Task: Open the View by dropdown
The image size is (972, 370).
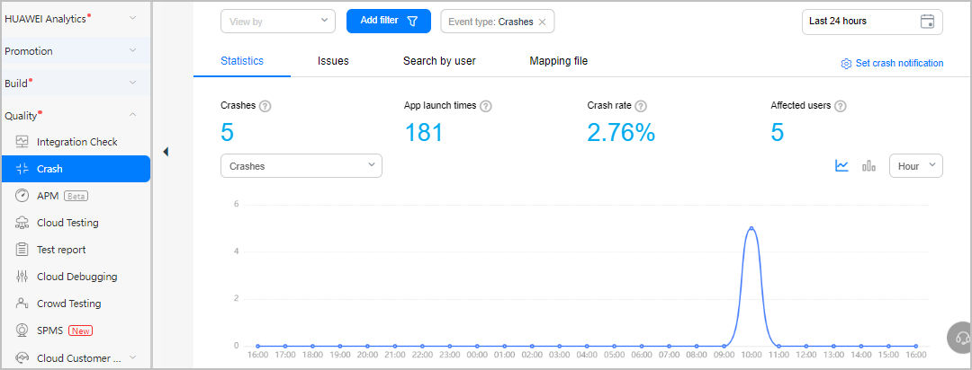Action: click(278, 21)
